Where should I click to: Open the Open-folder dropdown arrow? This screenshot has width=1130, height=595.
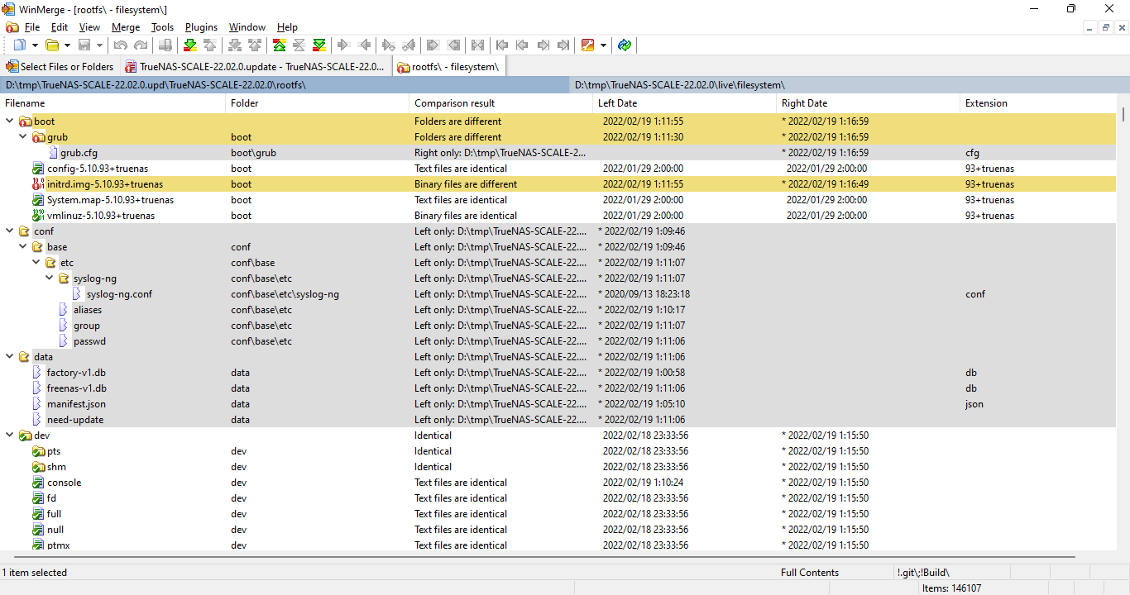(x=67, y=45)
